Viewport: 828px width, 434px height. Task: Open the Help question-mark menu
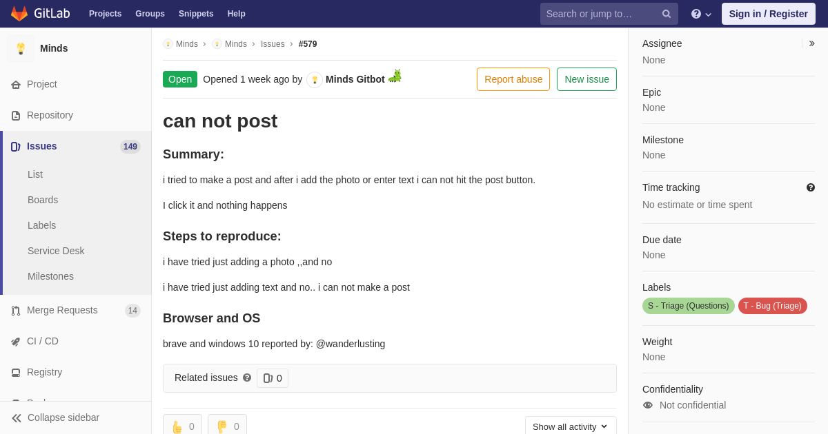click(701, 14)
